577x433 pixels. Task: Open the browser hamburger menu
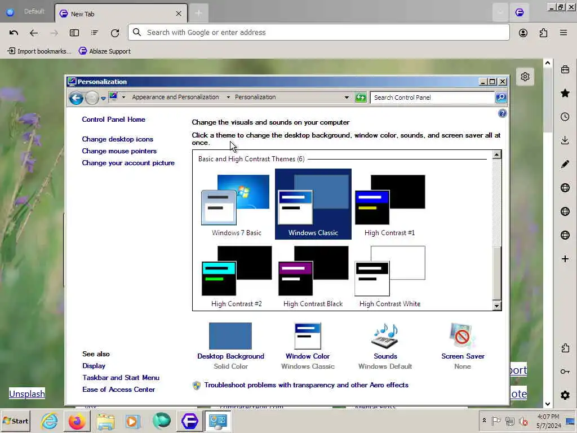pos(563,32)
